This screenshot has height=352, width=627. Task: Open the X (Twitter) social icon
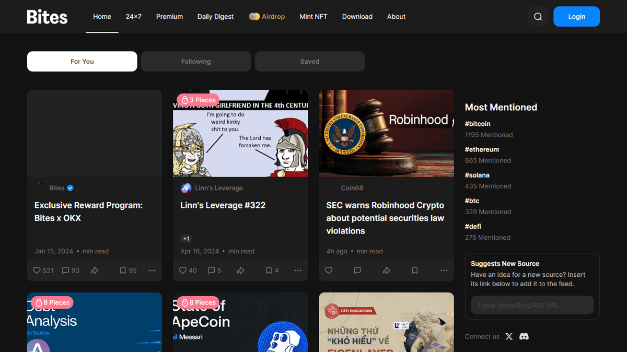tap(509, 337)
